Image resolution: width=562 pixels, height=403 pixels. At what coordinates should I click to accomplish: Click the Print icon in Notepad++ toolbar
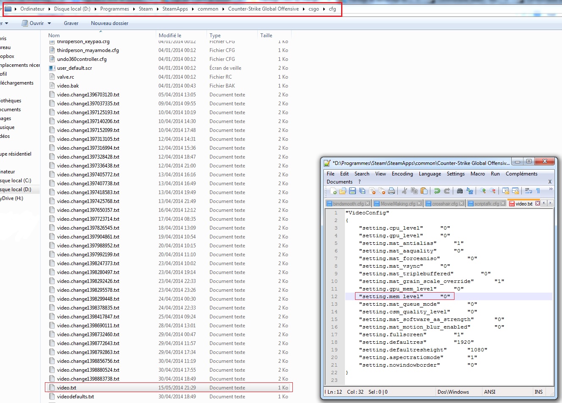pyautogui.click(x=391, y=191)
